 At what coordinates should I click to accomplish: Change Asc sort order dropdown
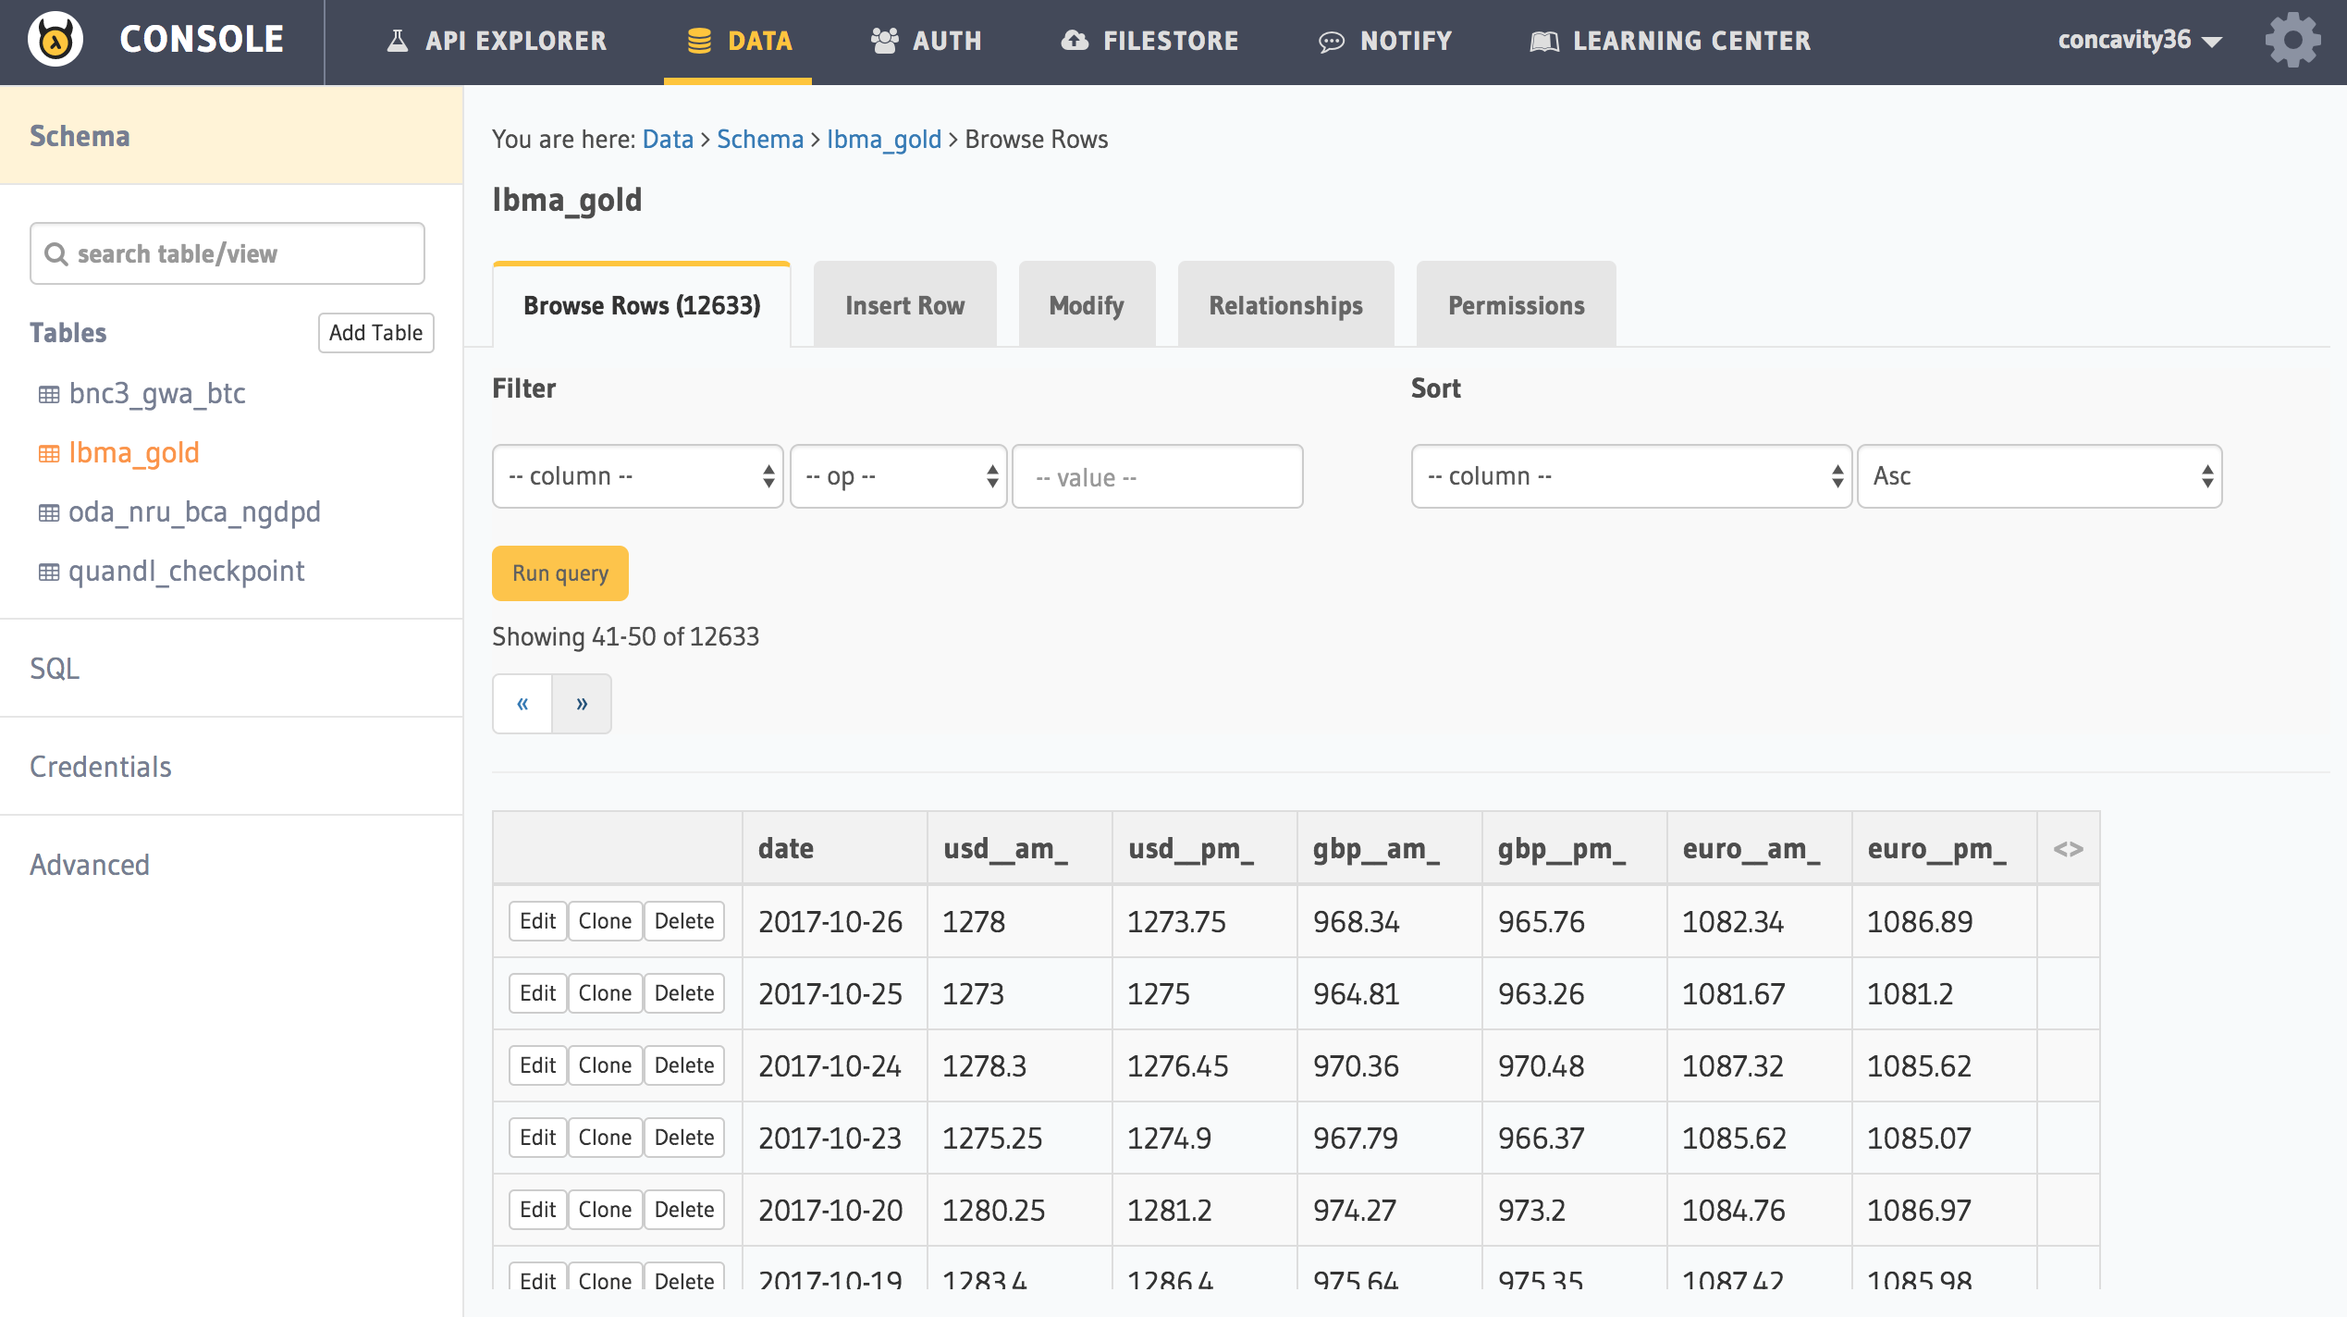[x=2038, y=476]
